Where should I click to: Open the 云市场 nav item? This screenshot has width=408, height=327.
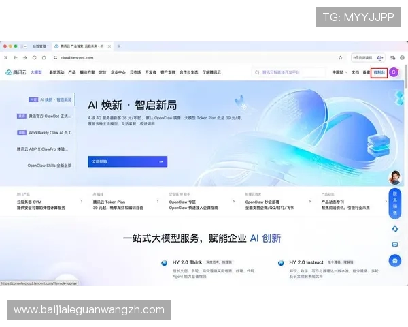pos(135,72)
